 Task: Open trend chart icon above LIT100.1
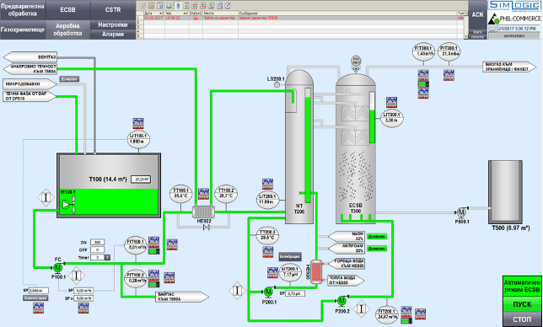tap(138, 123)
